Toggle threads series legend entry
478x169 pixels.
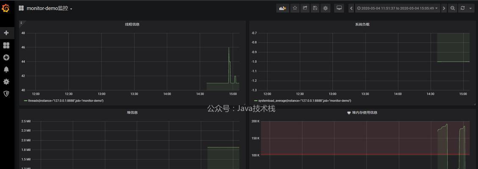point(66,101)
